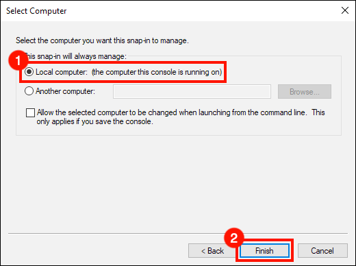Go to previous step with < Back
This screenshot has width=356, height=266.
coord(212,251)
